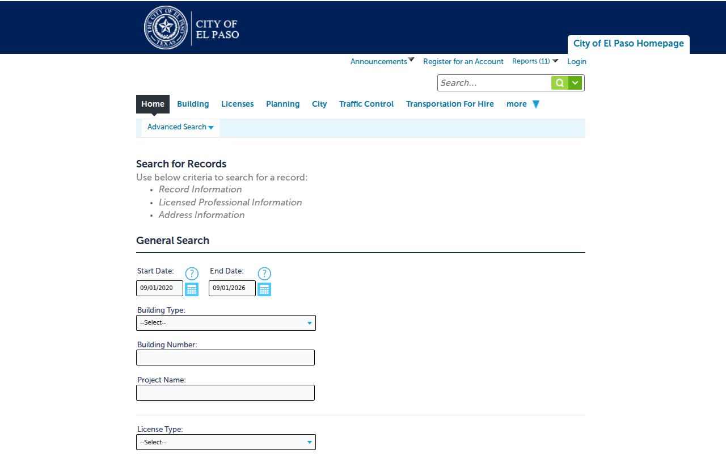The width and height of the screenshot is (726, 454).
Task: Select the Home tab
Action: click(153, 104)
